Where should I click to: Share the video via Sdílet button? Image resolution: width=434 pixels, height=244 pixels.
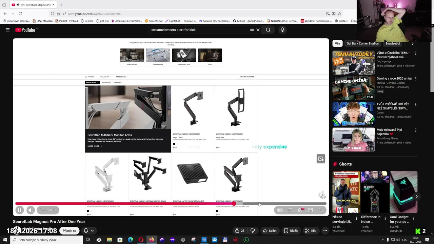270,231
